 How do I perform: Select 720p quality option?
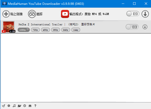[x=35, y=30]
